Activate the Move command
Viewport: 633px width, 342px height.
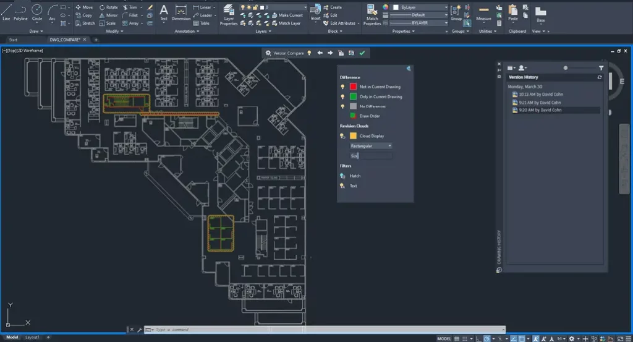[84, 7]
